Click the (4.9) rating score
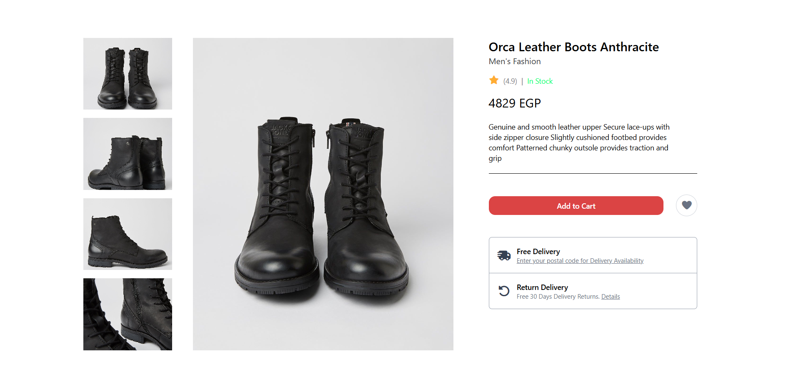Image resolution: width=791 pixels, height=387 pixels. [510, 81]
